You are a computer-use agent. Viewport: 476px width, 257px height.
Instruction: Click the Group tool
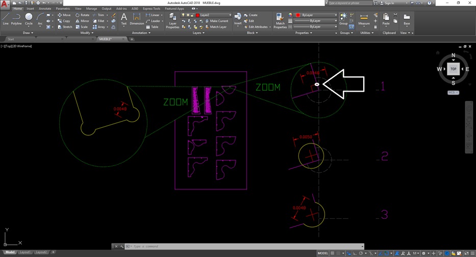point(343,19)
